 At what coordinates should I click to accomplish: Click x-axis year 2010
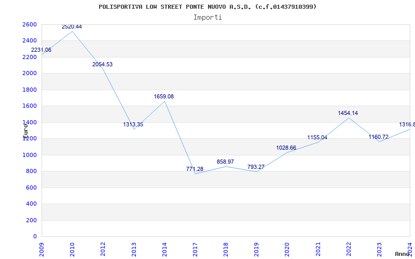click(72, 249)
